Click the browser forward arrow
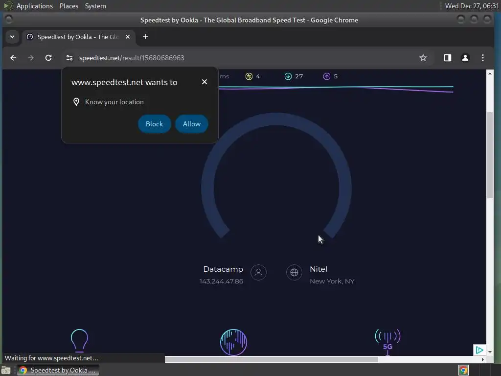 tap(31, 58)
